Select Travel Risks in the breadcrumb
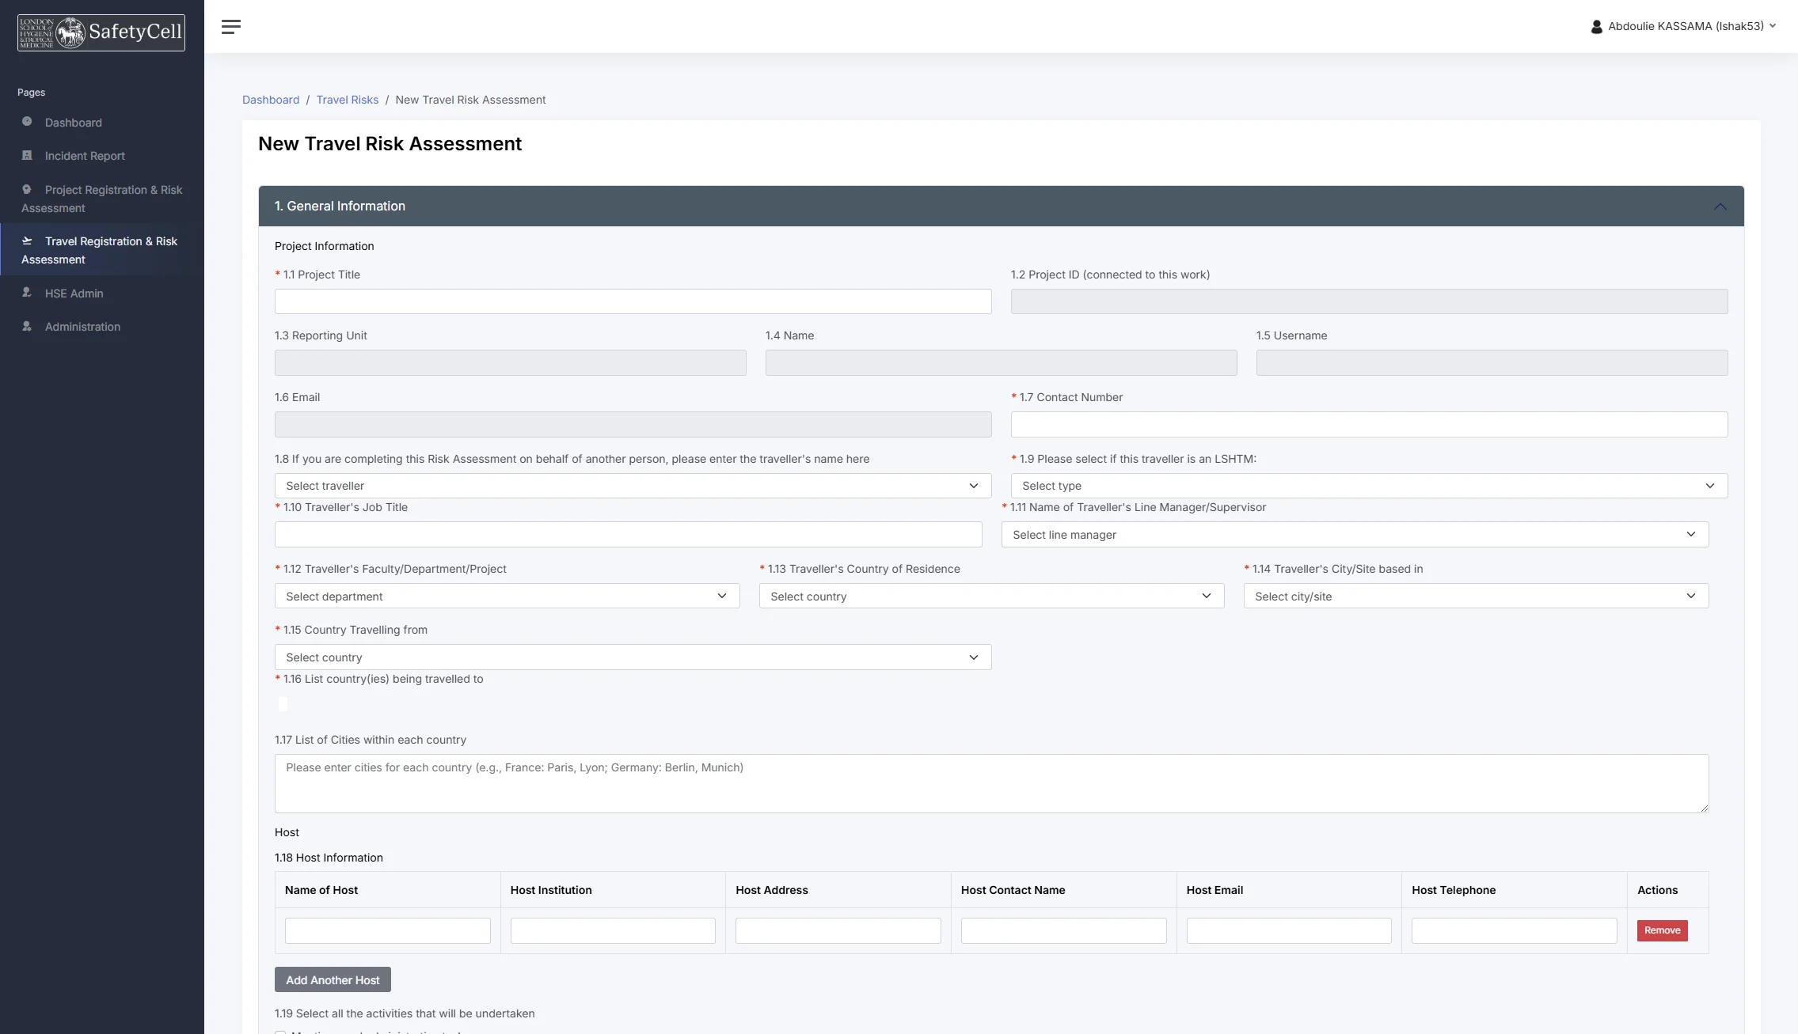Image resolution: width=1798 pixels, height=1034 pixels. (347, 100)
